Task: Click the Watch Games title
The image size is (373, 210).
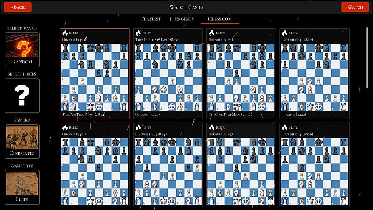Action: (187, 7)
